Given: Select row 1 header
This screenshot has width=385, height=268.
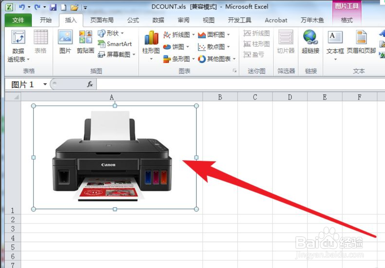Looking at the screenshot, I should click(x=13, y=158).
